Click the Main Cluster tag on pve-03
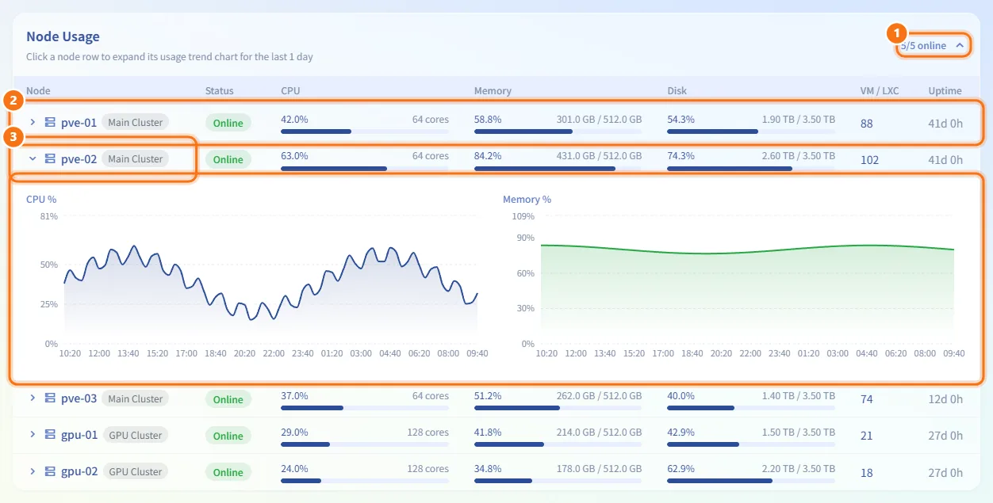 (x=135, y=399)
